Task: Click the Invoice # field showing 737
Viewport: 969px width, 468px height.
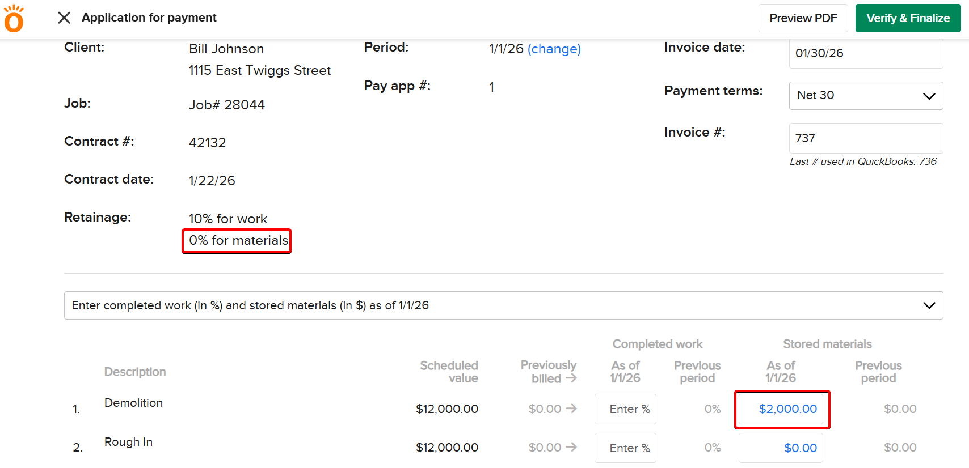Action: point(865,138)
